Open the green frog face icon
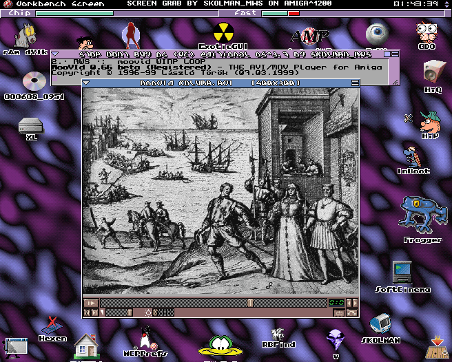This screenshot has height=362, width=452. tap(220, 345)
